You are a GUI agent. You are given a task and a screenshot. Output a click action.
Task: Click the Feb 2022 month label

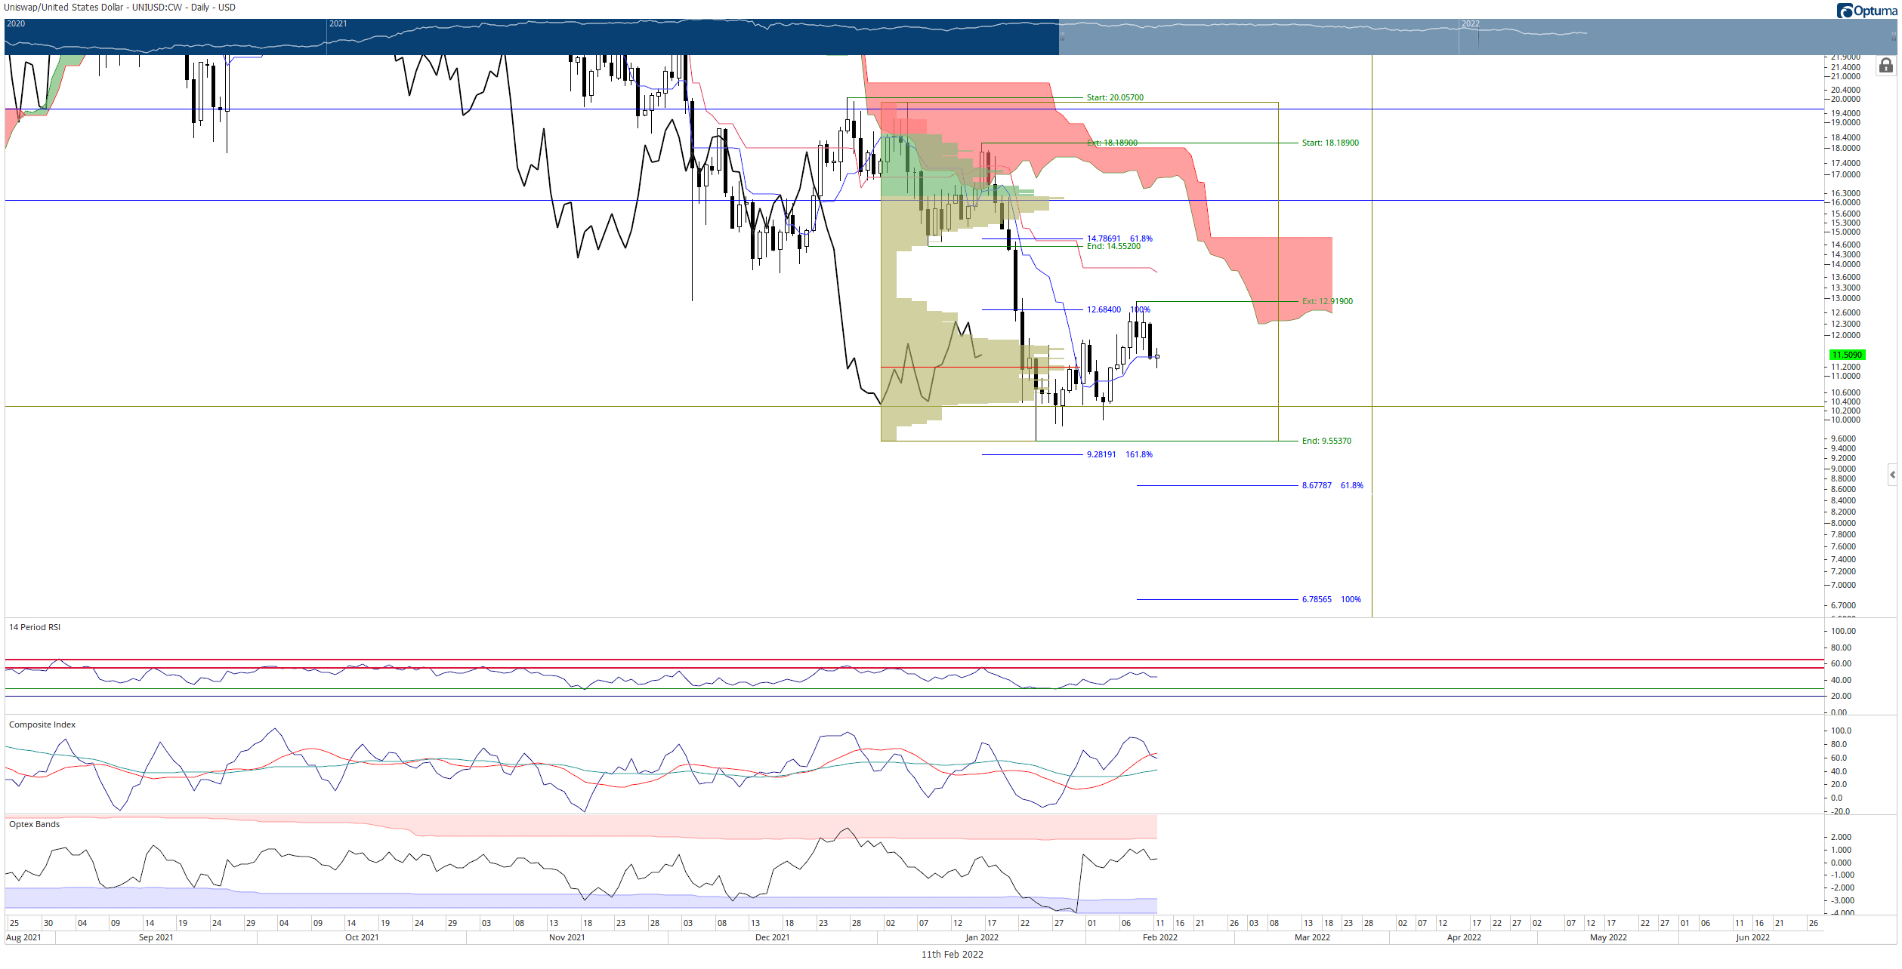pyautogui.click(x=1159, y=937)
